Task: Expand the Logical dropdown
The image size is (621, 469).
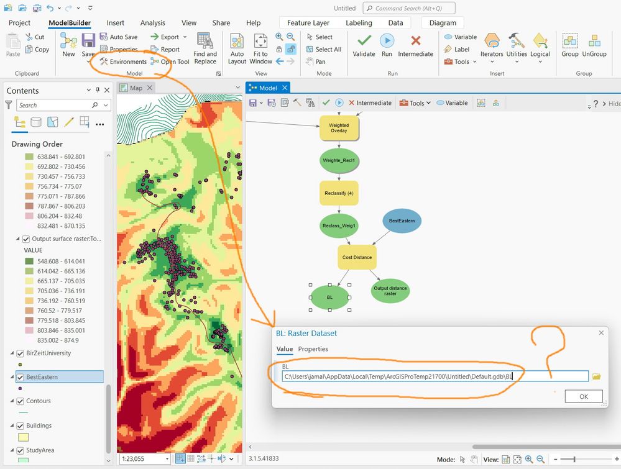Action: (x=540, y=61)
